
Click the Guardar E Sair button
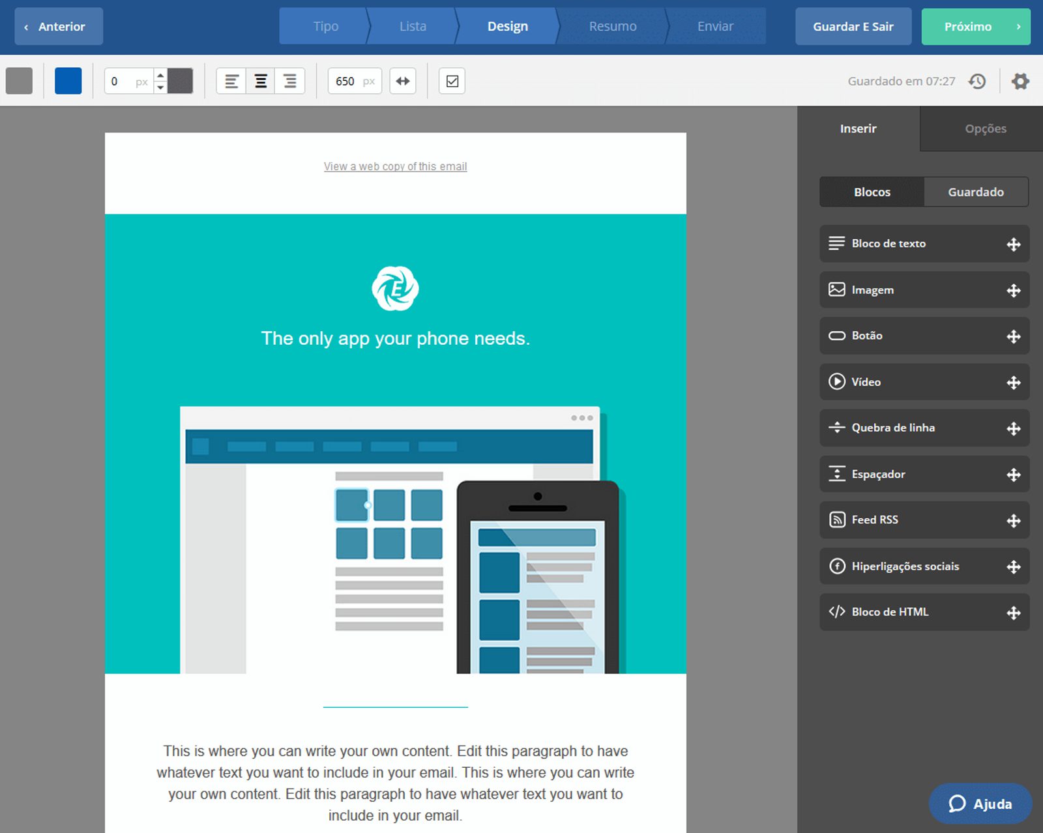[x=853, y=27]
